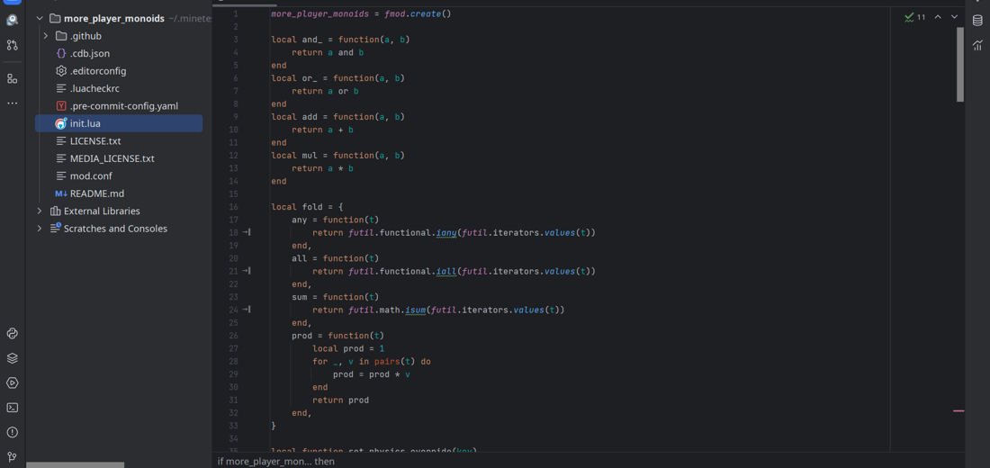Viewport: 990px width, 468px height.
Task: Expand Scratches and Consoles node
Action: pos(40,229)
